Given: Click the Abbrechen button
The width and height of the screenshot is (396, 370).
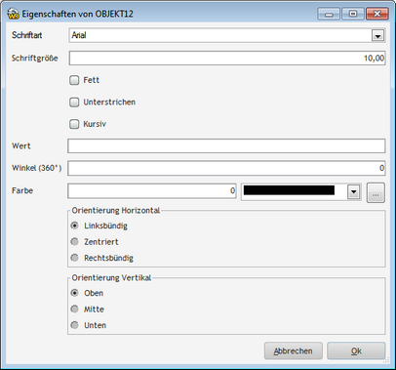Looking at the screenshot, I should click(x=294, y=350).
